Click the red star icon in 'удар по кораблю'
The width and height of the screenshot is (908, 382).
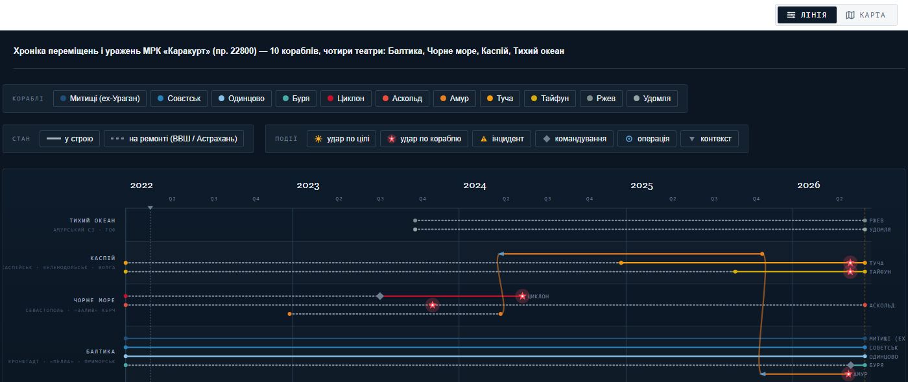click(391, 139)
